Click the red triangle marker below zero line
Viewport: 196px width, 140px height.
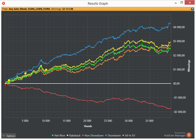6,86
